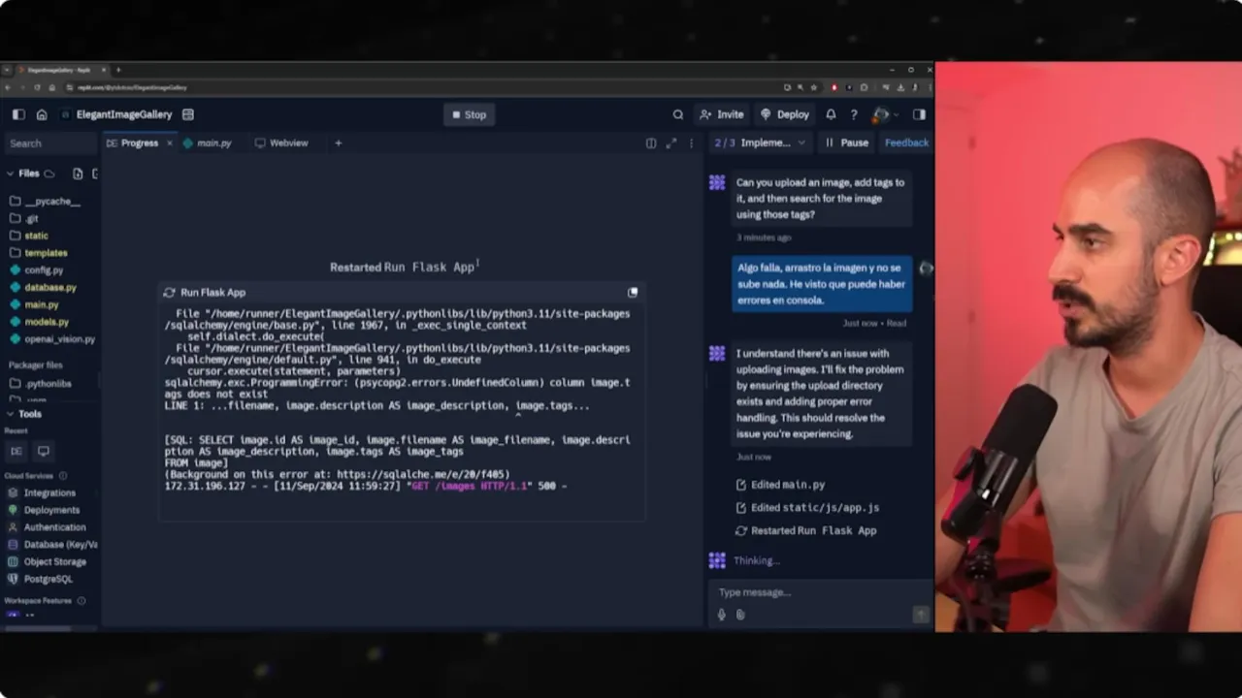Click the Type message input
This screenshot has width=1242, height=698.
tap(821, 592)
